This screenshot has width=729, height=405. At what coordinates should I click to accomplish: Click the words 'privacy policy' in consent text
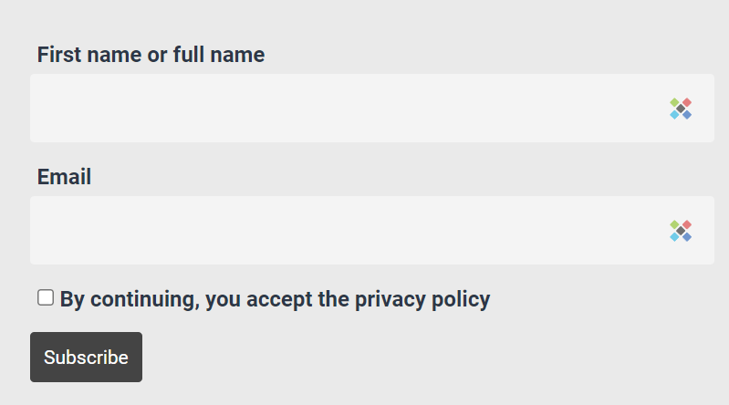tap(422, 299)
